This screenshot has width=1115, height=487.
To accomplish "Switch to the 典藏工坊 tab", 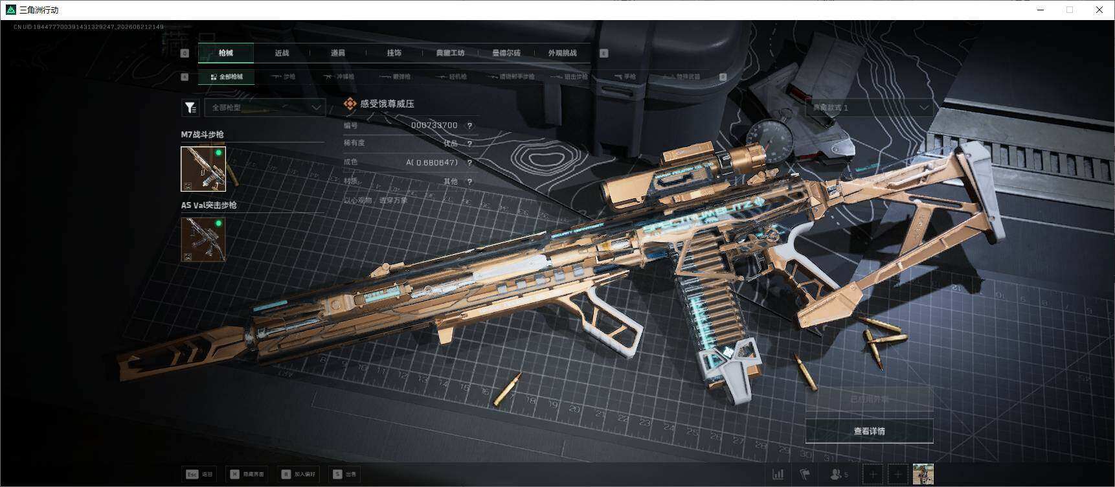I will [450, 53].
